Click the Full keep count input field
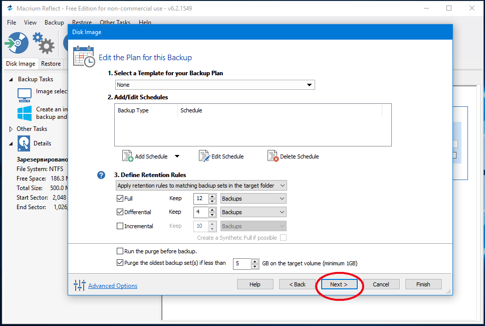 click(201, 199)
